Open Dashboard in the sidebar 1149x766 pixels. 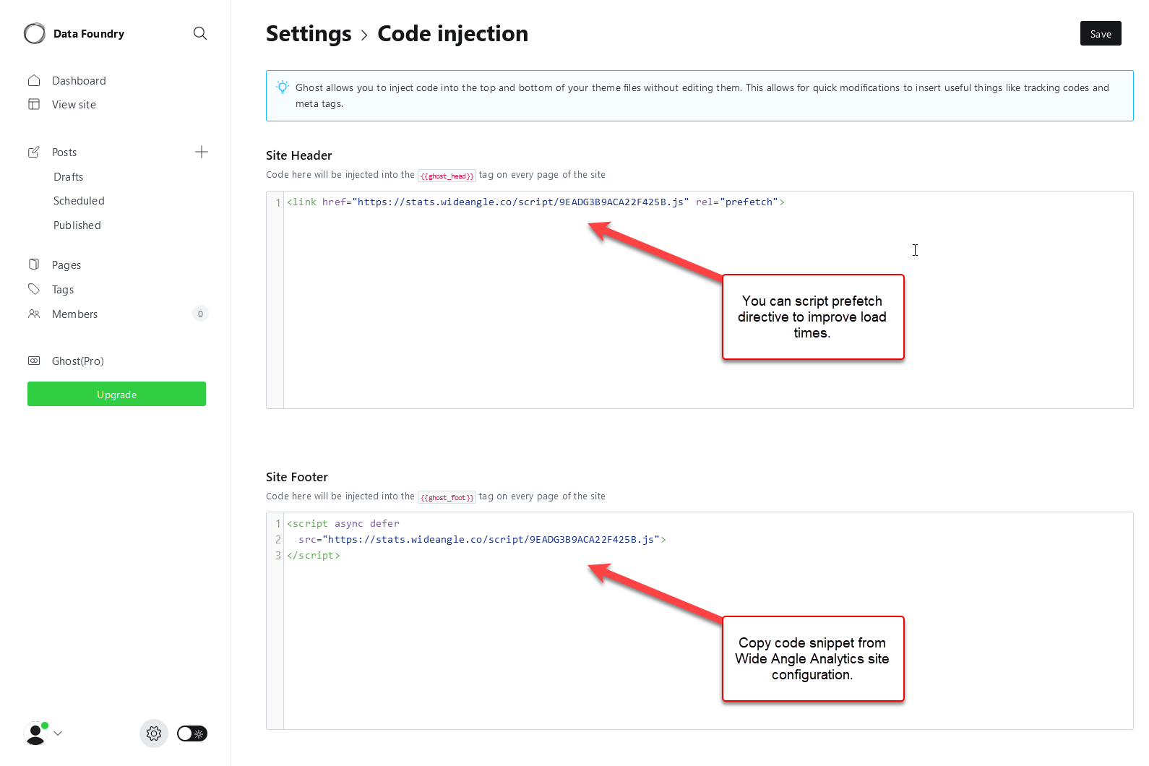click(x=79, y=81)
